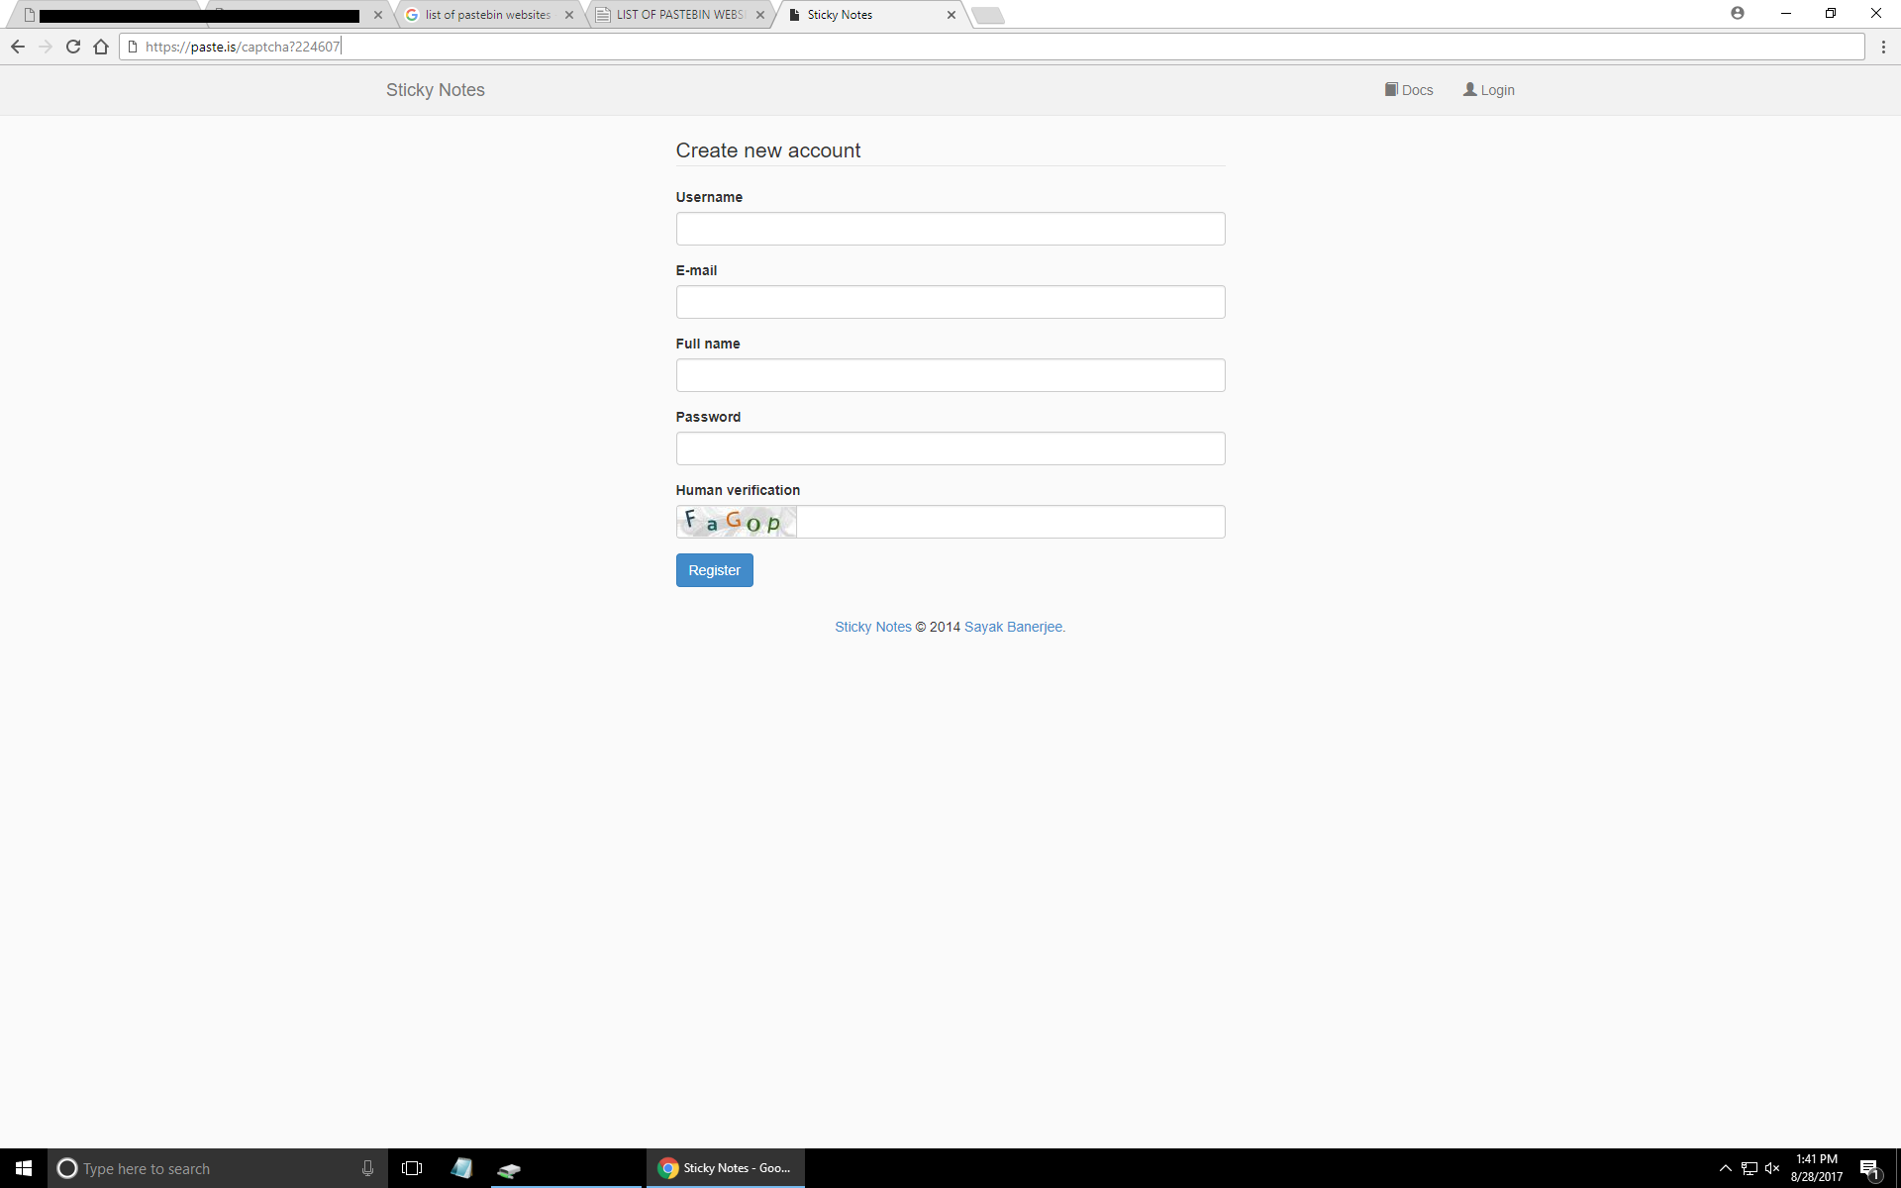Click the Chrome profile icon

point(1738,13)
